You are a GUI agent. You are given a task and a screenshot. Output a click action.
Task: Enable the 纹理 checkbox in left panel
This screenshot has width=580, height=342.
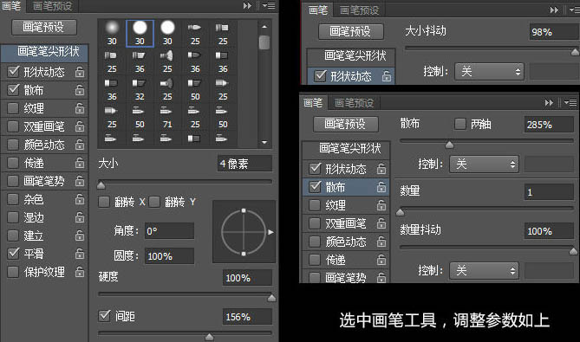13,108
